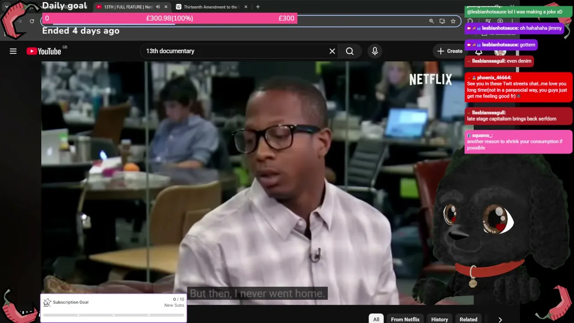Viewport: 574px width, 323px height.
Task: Clear the YouTube search box text
Action: point(332,51)
